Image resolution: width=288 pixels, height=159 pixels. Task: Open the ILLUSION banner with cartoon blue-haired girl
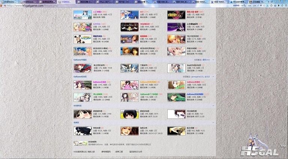[82, 51]
